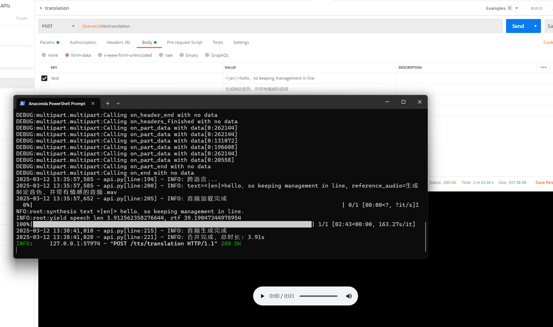The height and width of the screenshot is (327, 553).
Task: Open the Pre-request Script tab
Action: click(x=184, y=42)
